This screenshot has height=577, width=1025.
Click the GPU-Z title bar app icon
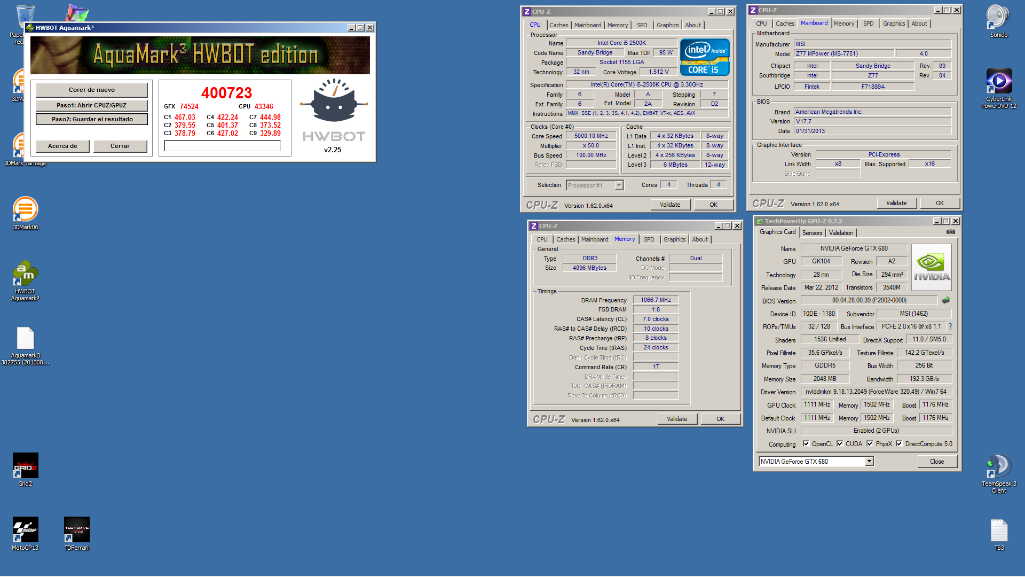(760, 221)
